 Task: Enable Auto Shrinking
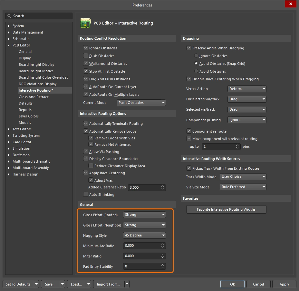pos(86,195)
